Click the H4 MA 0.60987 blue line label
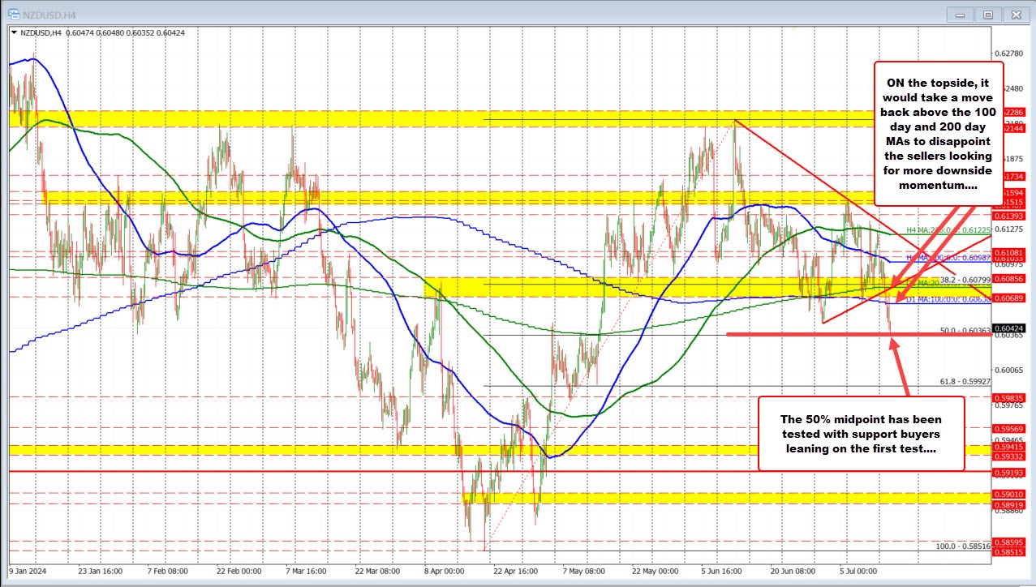Image resolution: width=1036 pixels, height=587 pixels. tap(949, 258)
